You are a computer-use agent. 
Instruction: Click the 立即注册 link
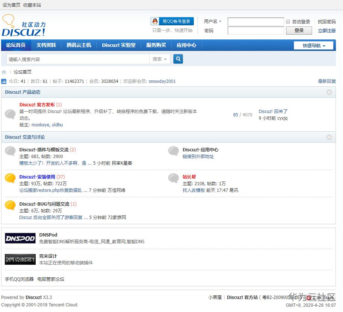click(327, 30)
